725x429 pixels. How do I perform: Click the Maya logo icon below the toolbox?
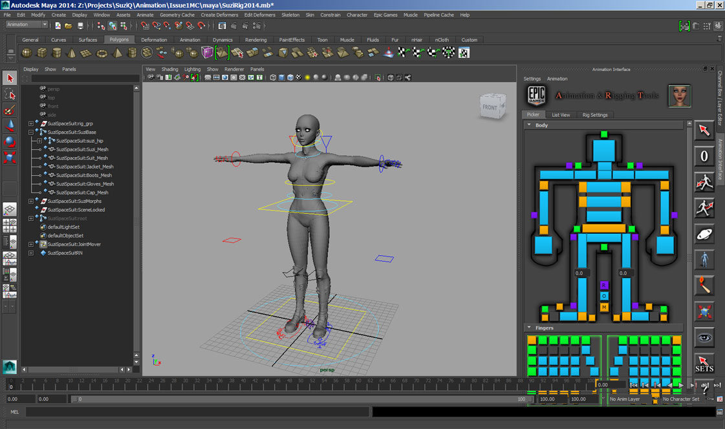[10, 367]
